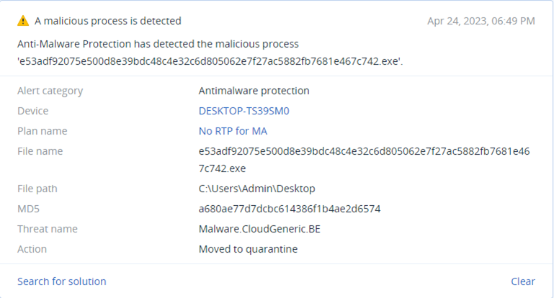Open the DESKTOP-TS39SM0 device link
The image size is (554, 298).
point(244,111)
